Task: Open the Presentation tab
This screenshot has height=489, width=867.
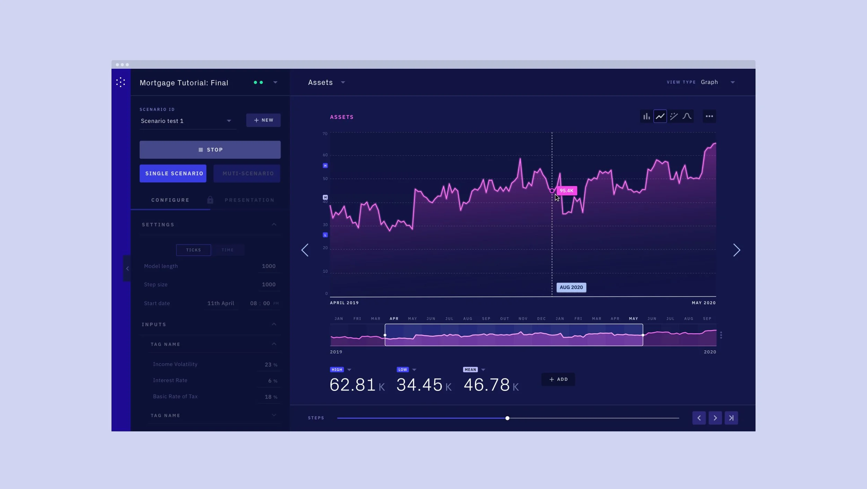Action: coord(249,200)
